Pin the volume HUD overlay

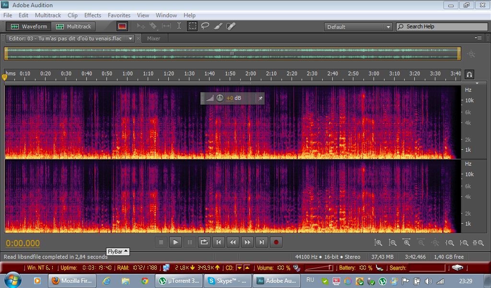260,98
